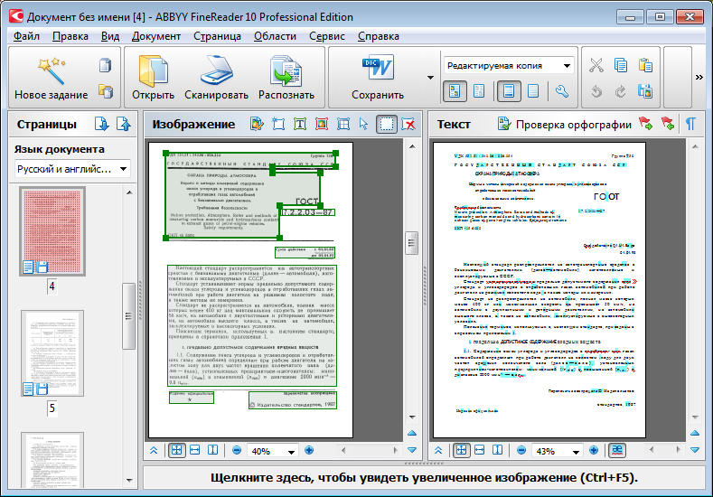Zoom out in the Image panel
713x497 pixels.
(x=237, y=450)
